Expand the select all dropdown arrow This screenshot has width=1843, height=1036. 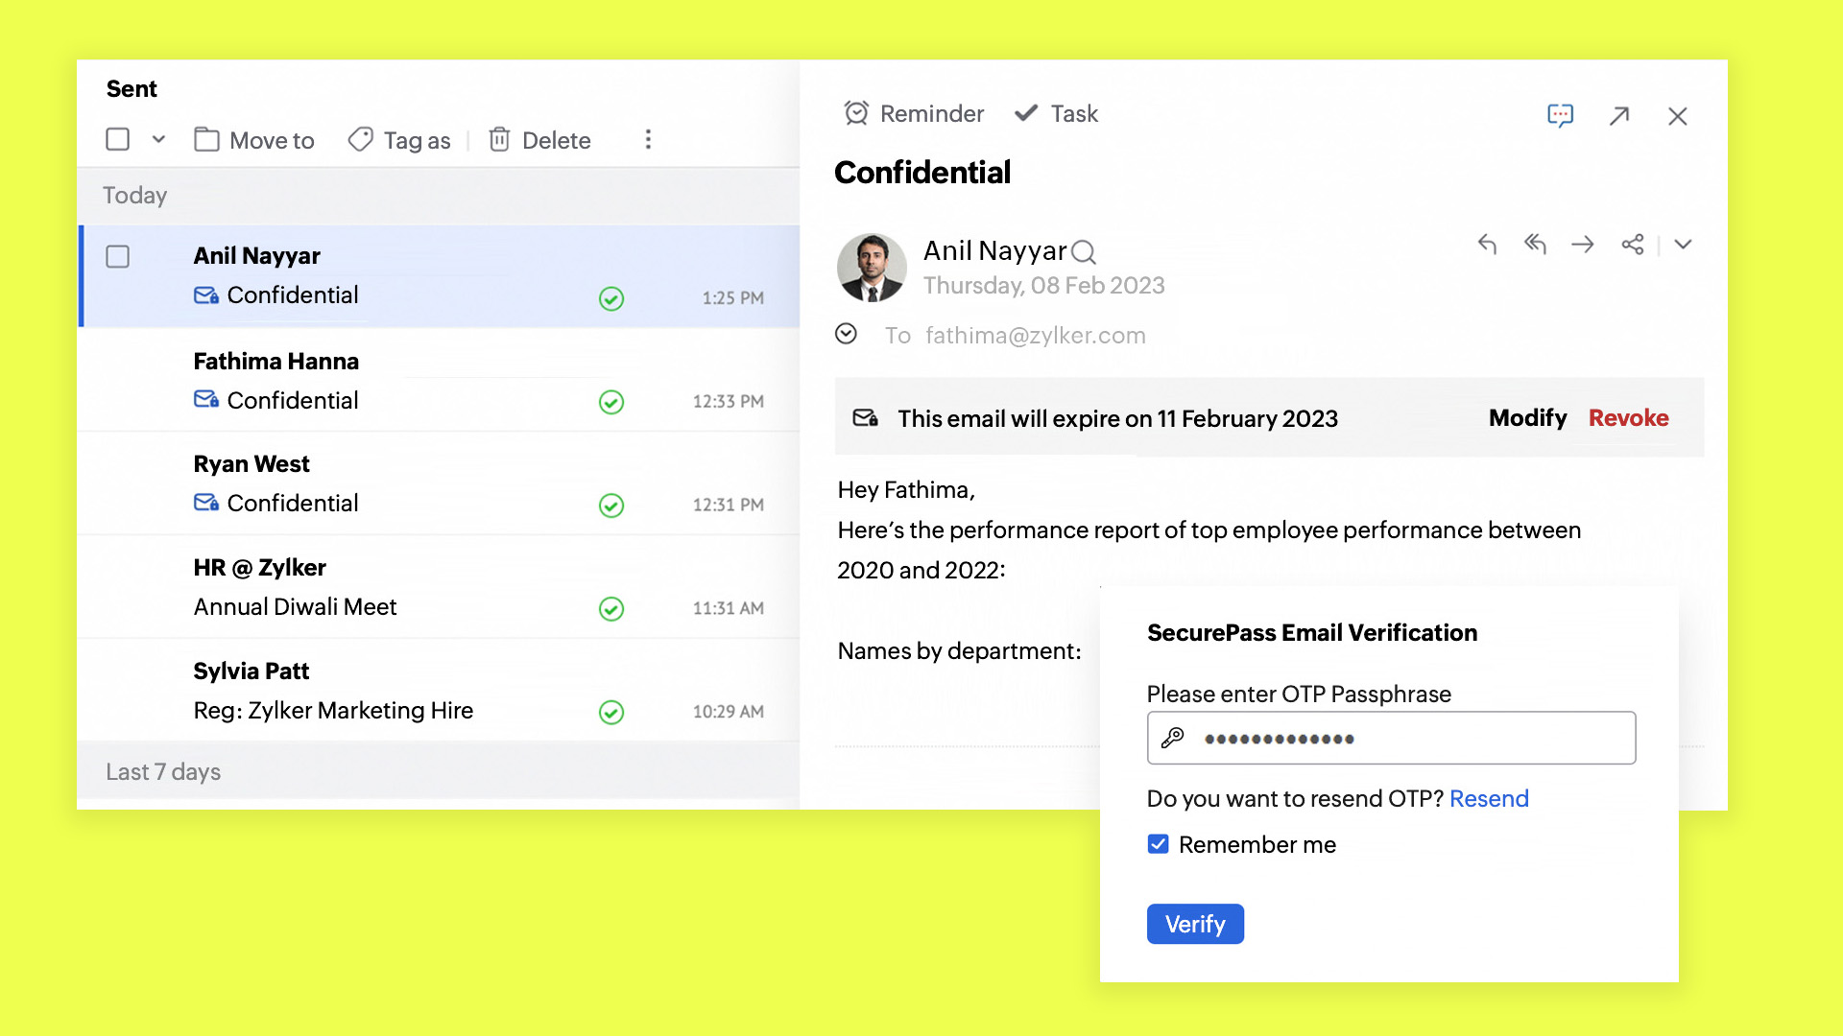click(x=158, y=140)
